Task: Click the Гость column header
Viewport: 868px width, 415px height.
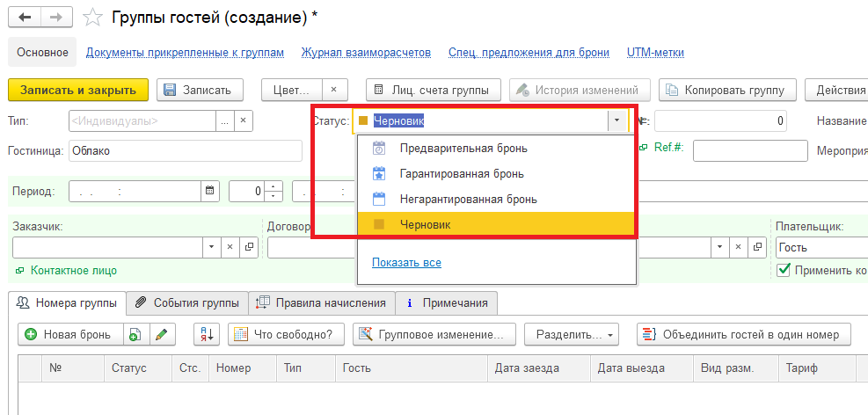Action: point(412,368)
